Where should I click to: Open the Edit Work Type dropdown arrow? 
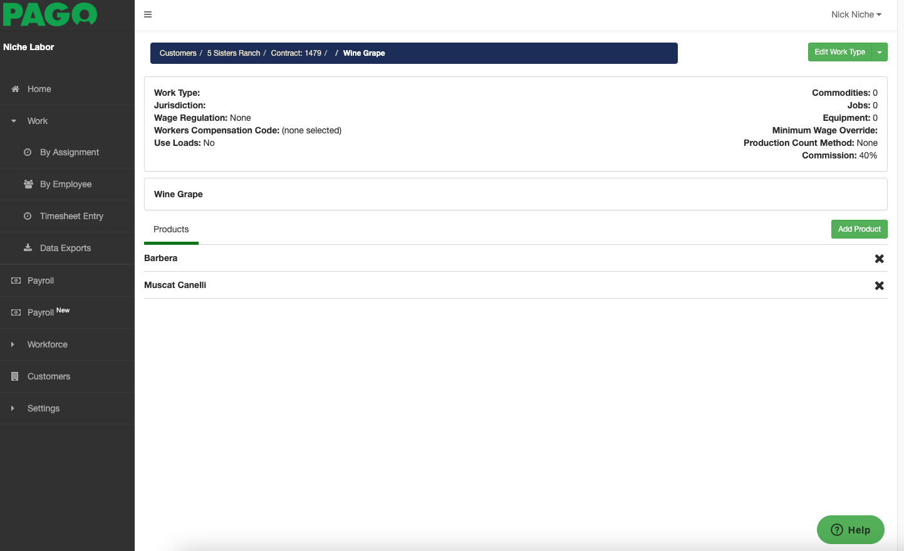tap(880, 52)
